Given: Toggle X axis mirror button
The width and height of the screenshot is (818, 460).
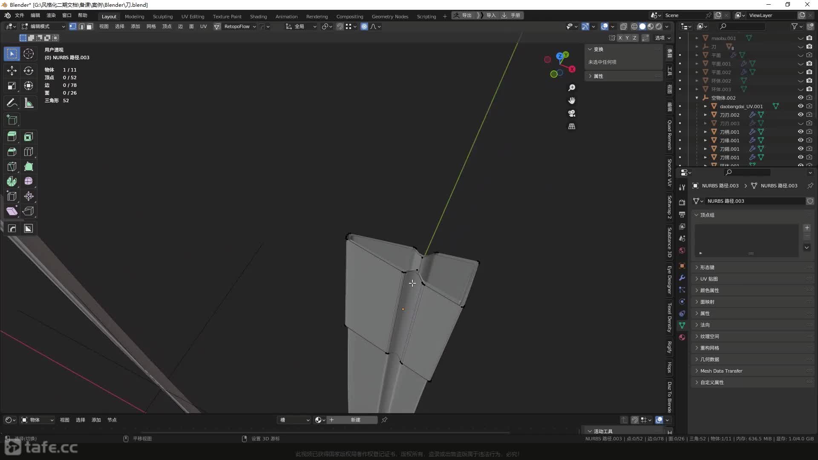Looking at the screenshot, I should (x=620, y=38).
